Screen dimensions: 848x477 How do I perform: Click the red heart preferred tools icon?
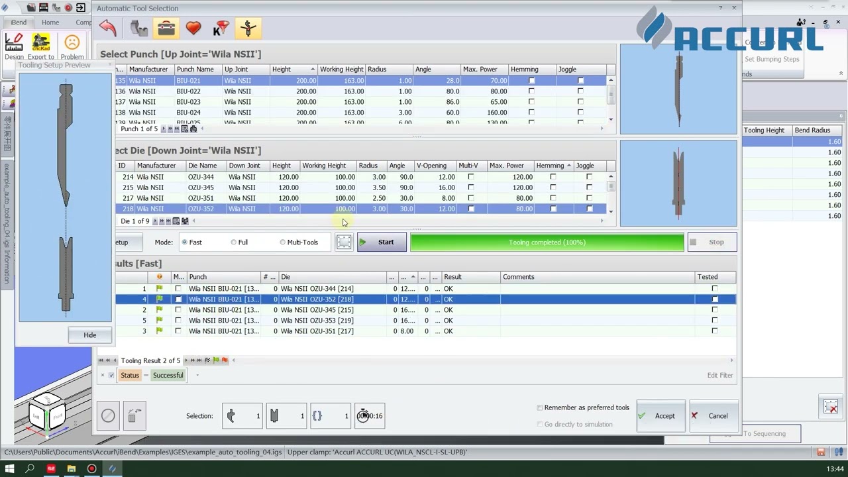coord(193,28)
